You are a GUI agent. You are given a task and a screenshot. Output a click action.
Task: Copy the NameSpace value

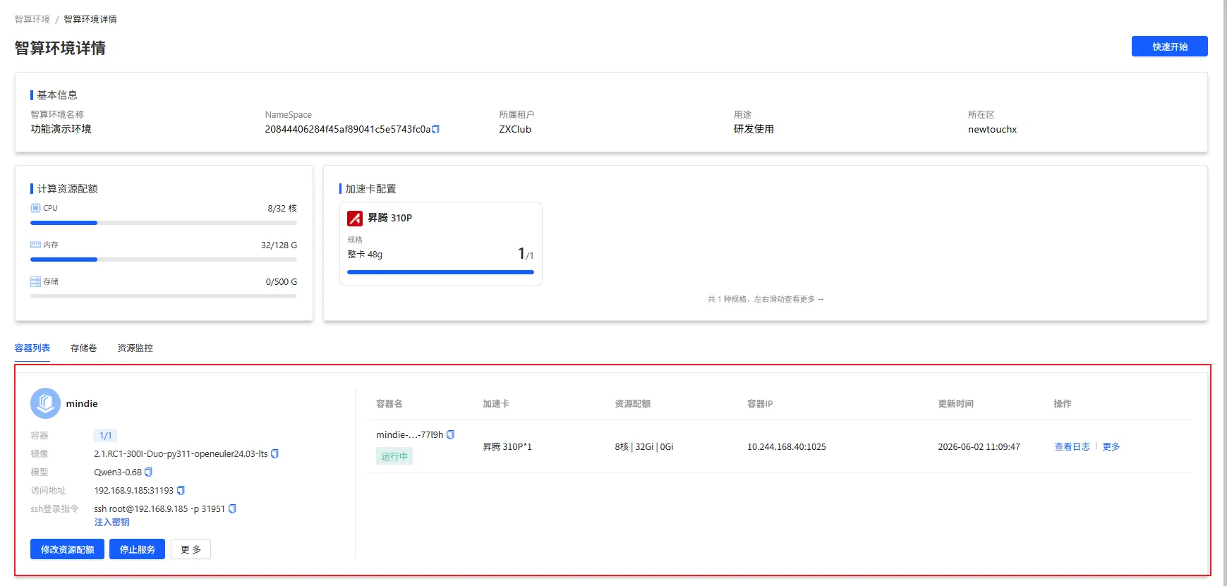pyautogui.click(x=435, y=129)
